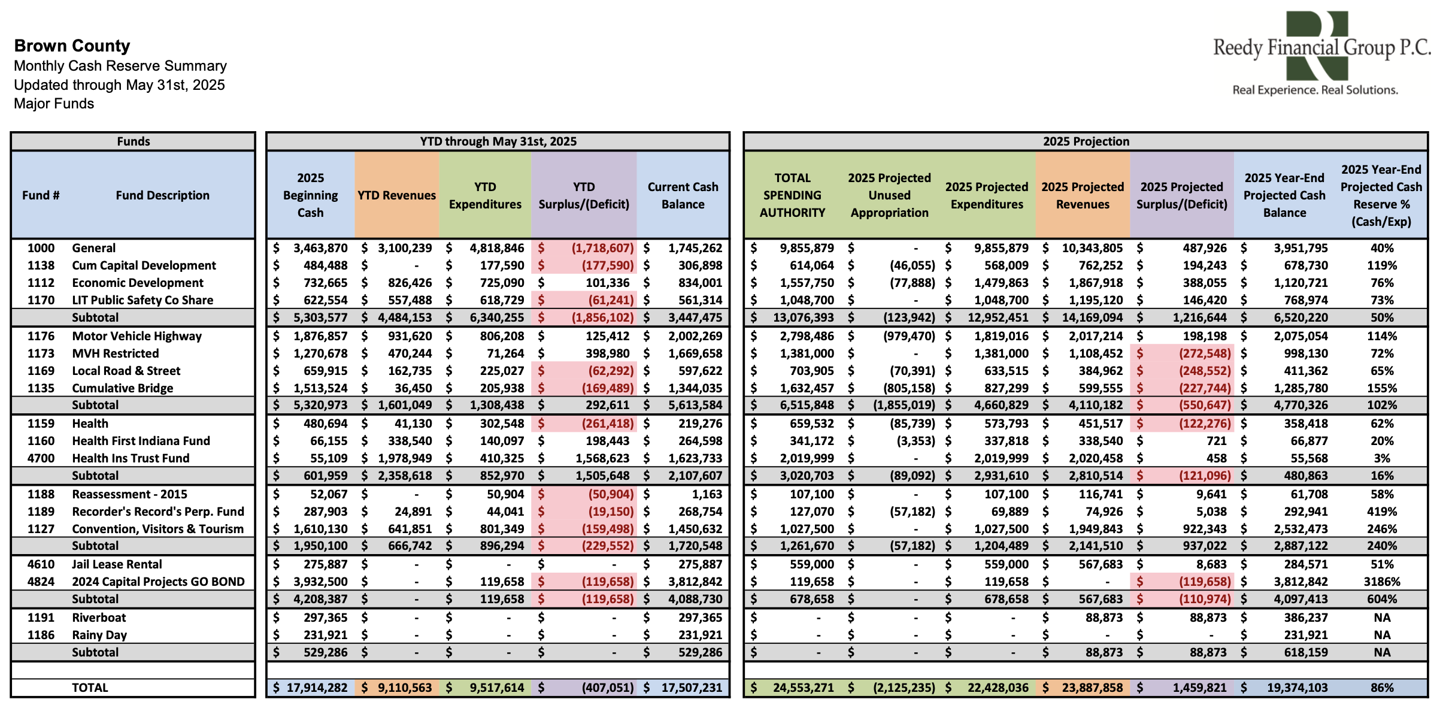Screen dimensions: 1437x708
Task: Select the "YTD Revenues" column header
Action: (396, 195)
